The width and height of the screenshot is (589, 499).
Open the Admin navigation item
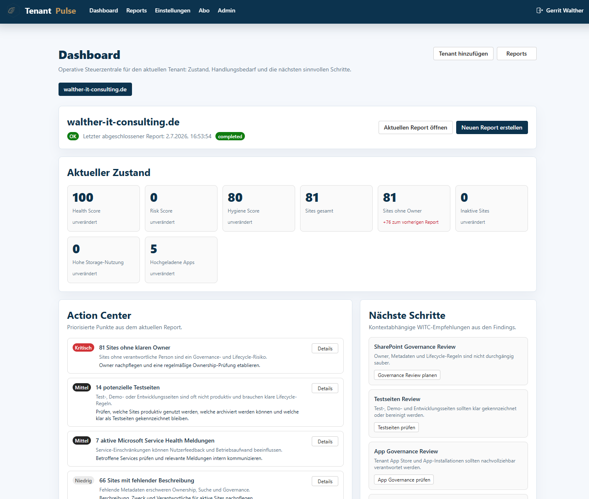click(227, 10)
